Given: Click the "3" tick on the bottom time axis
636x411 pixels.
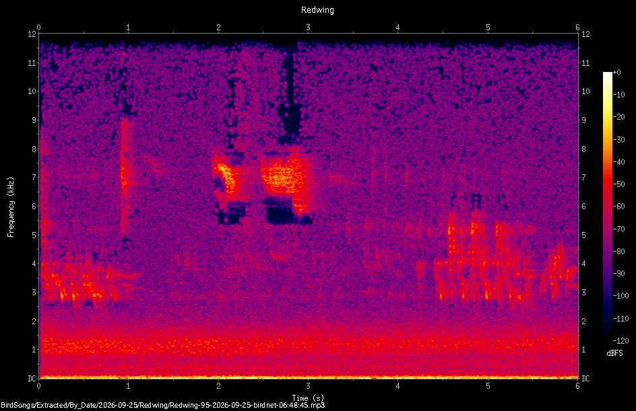Looking at the screenshot, I should [309, 386].
